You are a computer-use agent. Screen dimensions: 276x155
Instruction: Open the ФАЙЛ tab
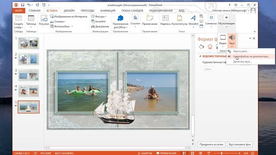point(19,10)
